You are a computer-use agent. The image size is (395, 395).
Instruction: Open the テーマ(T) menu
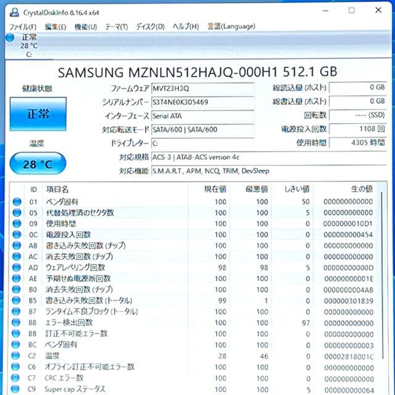(x=117, y=27)
